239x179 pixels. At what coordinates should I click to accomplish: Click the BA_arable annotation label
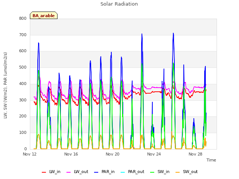pos(44,15)
